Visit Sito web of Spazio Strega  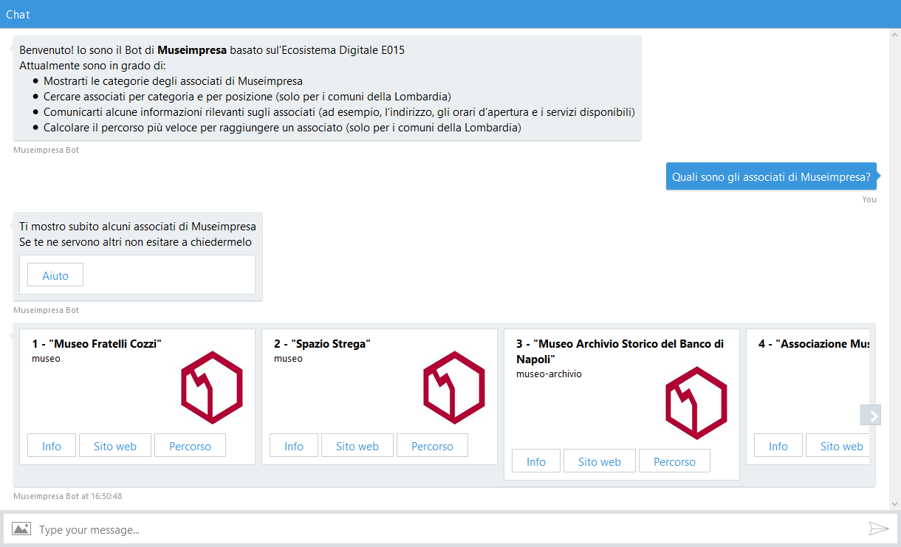(357, 446)
